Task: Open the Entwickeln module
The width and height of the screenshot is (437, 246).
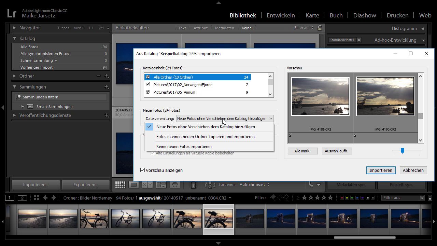Action: coord(281,15)
